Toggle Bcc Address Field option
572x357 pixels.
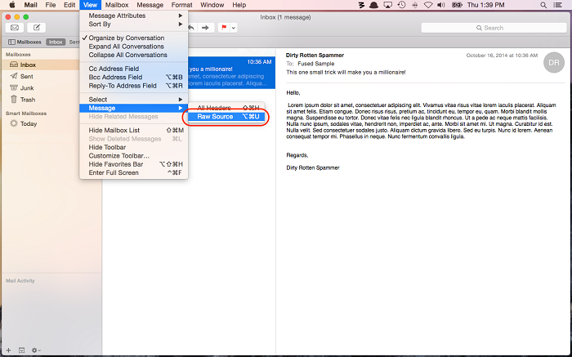[134, 77]
